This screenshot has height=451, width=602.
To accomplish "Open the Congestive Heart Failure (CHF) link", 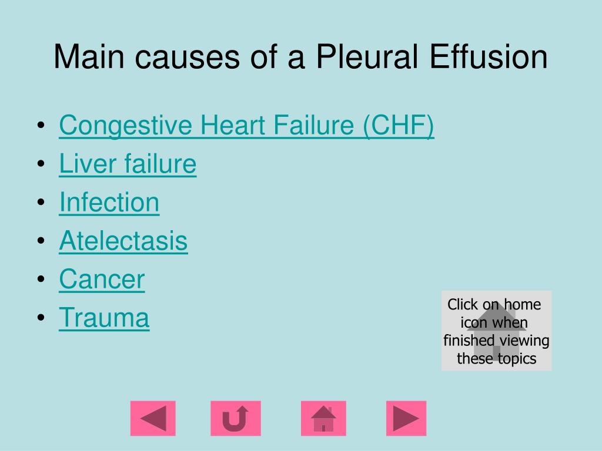I will (246, 125).
